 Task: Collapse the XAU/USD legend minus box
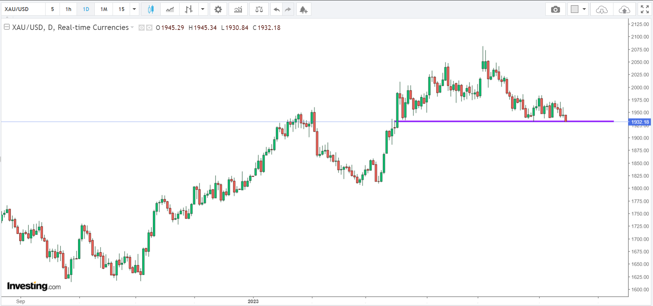pyautogui.click(x=6, y=27)
